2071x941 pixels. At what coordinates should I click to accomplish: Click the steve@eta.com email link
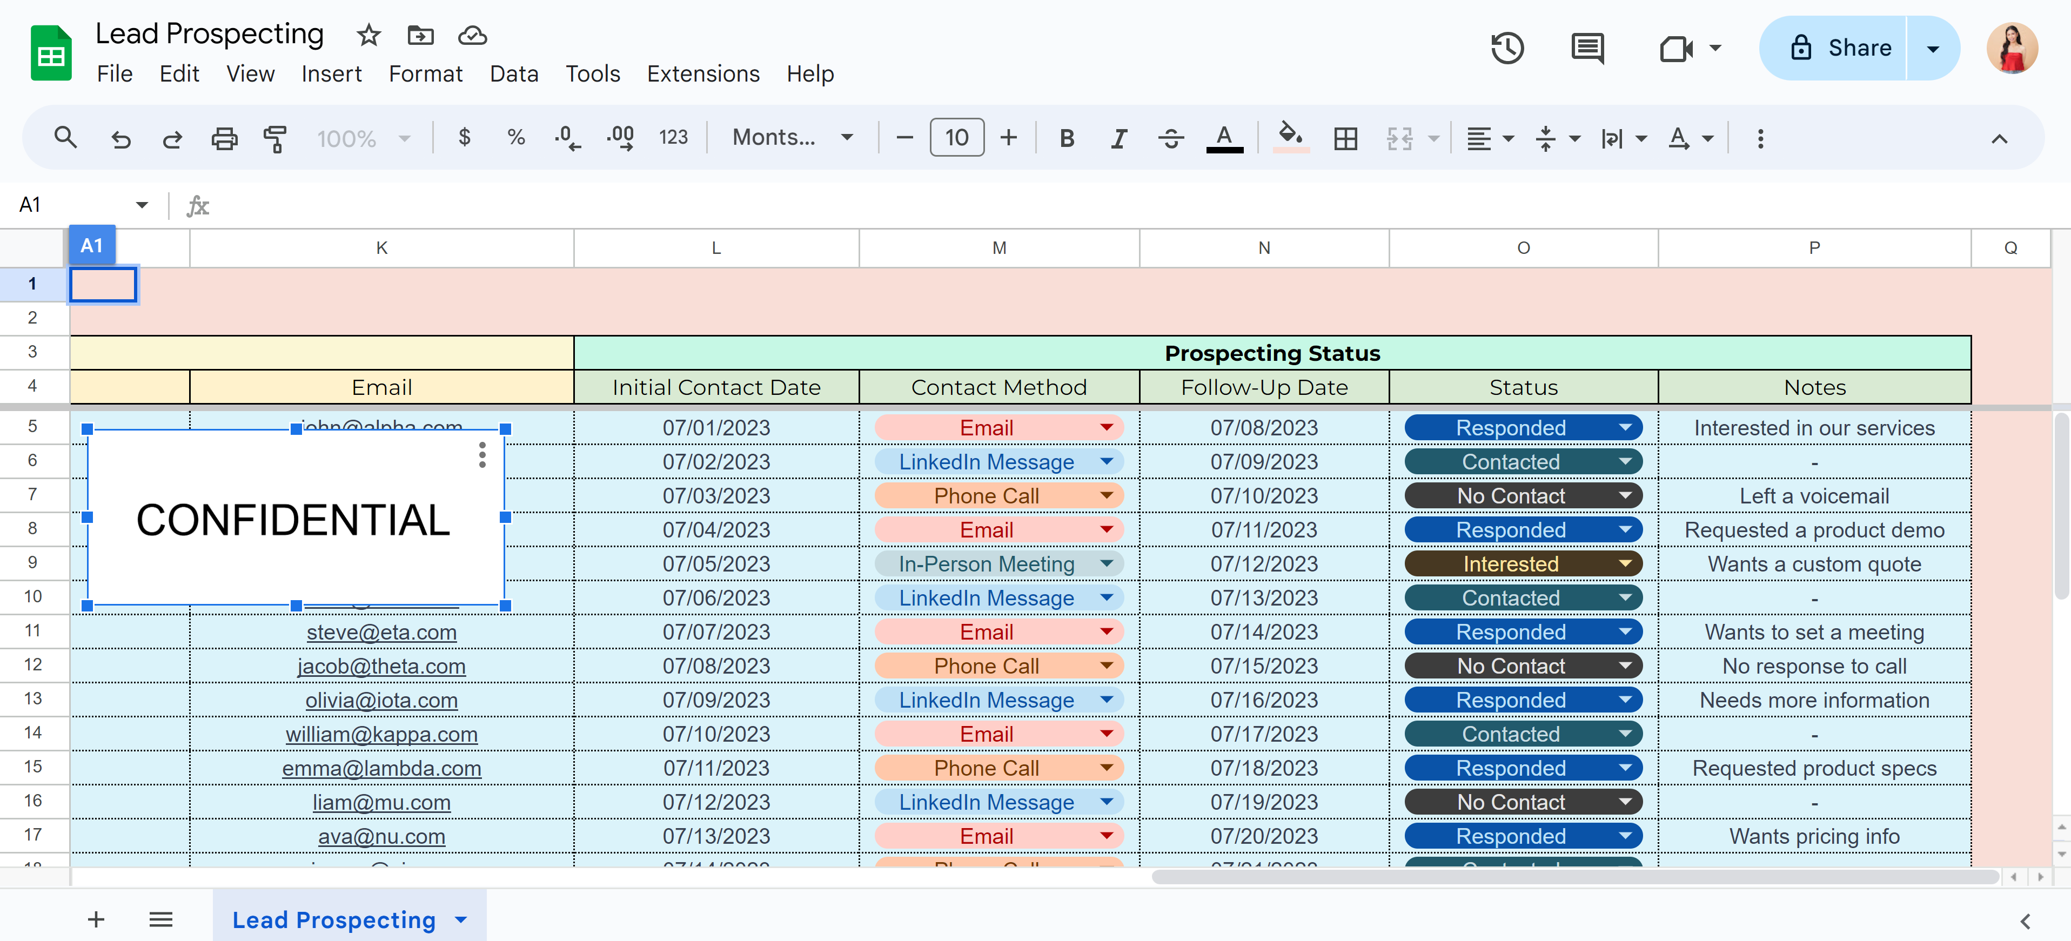(381, 633)
